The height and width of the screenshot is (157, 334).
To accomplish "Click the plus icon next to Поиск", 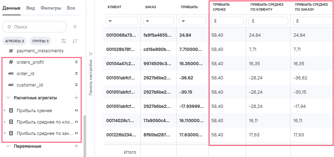I will pos(75,27).
